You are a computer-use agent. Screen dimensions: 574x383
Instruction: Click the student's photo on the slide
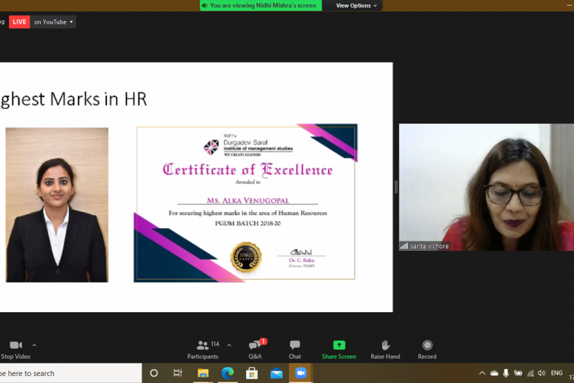[x=57, y=205]
